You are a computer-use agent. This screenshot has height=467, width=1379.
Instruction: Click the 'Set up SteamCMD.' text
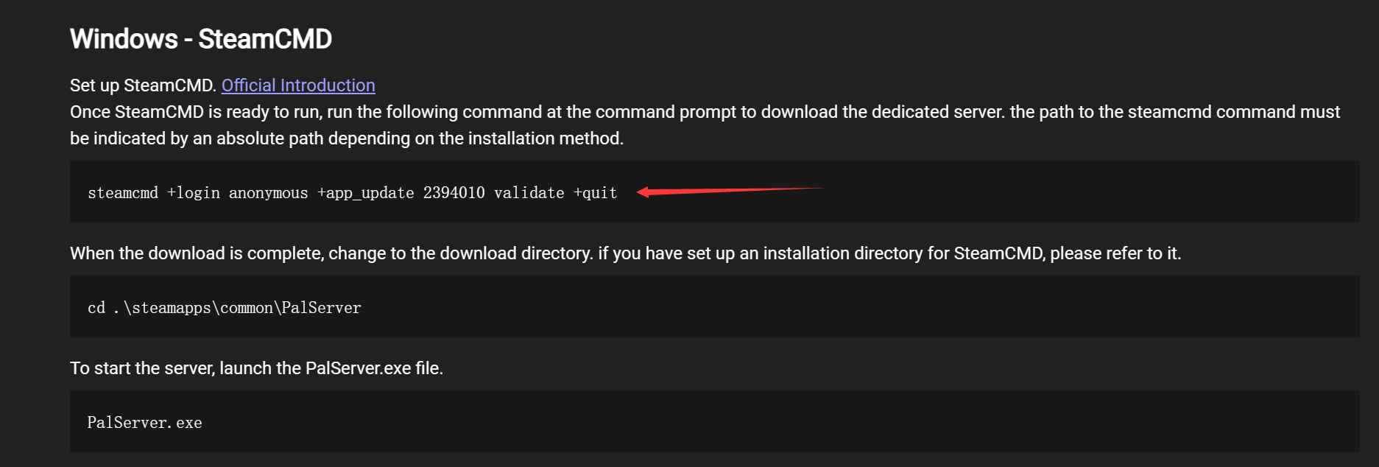pos(143,85)
